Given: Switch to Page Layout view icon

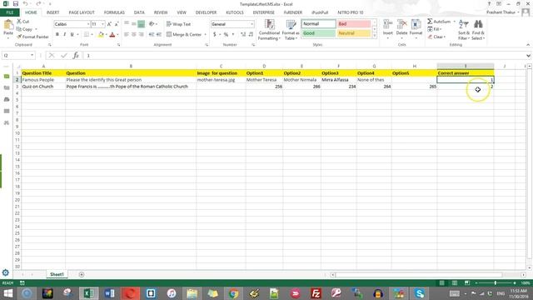Looking at the screenshot, I should coord(455,283).
